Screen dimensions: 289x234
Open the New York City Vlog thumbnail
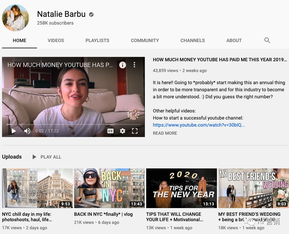(x=37, y=188)
